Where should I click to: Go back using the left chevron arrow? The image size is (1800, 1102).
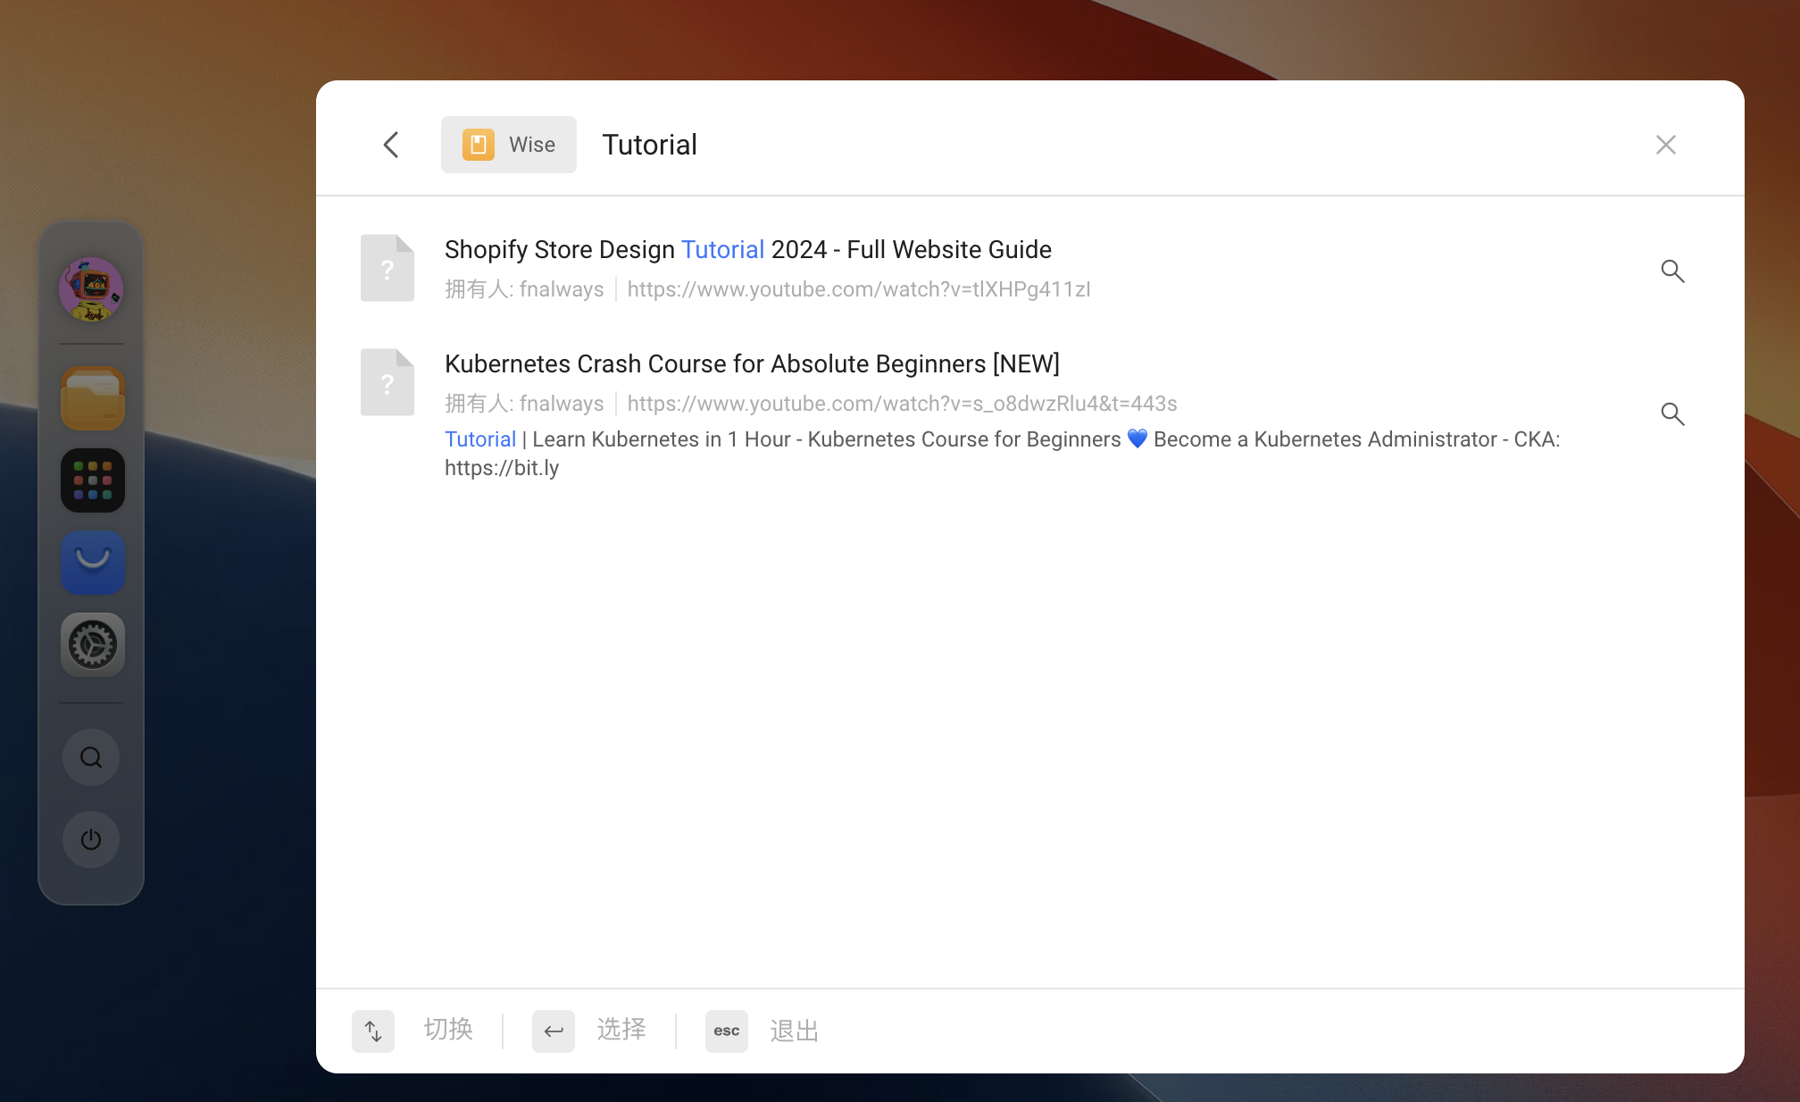coord(391,145)
